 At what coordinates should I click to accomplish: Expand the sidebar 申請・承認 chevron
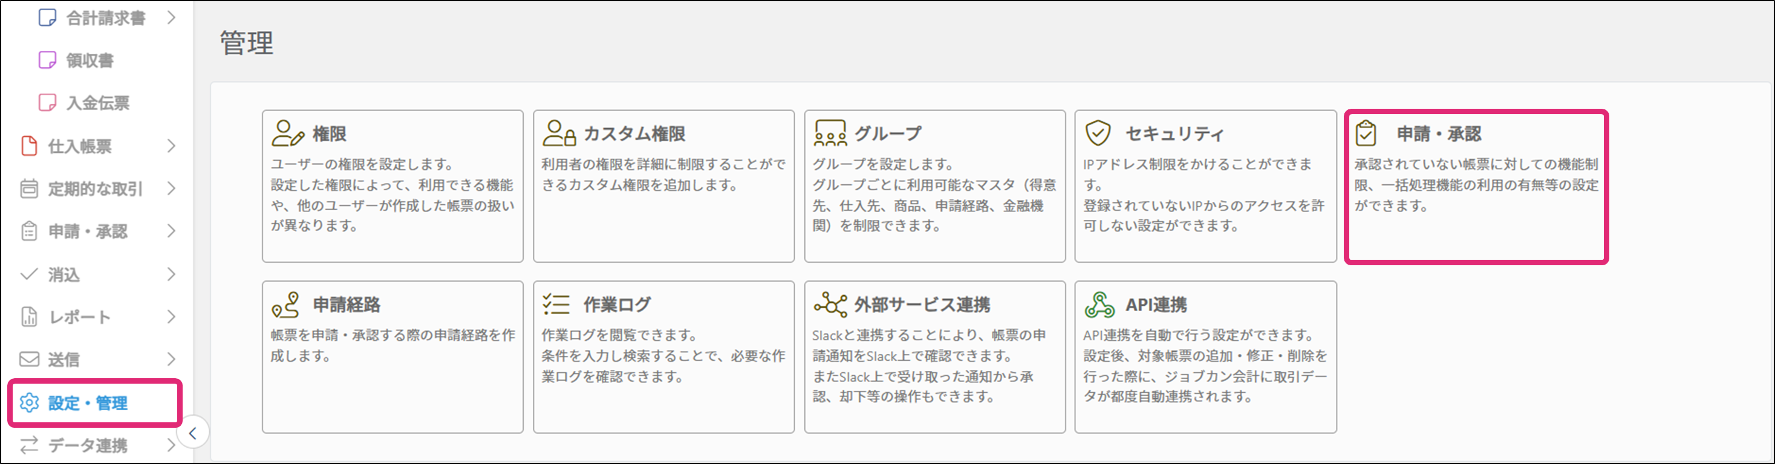pyautogui.click(x=172, y=231)
